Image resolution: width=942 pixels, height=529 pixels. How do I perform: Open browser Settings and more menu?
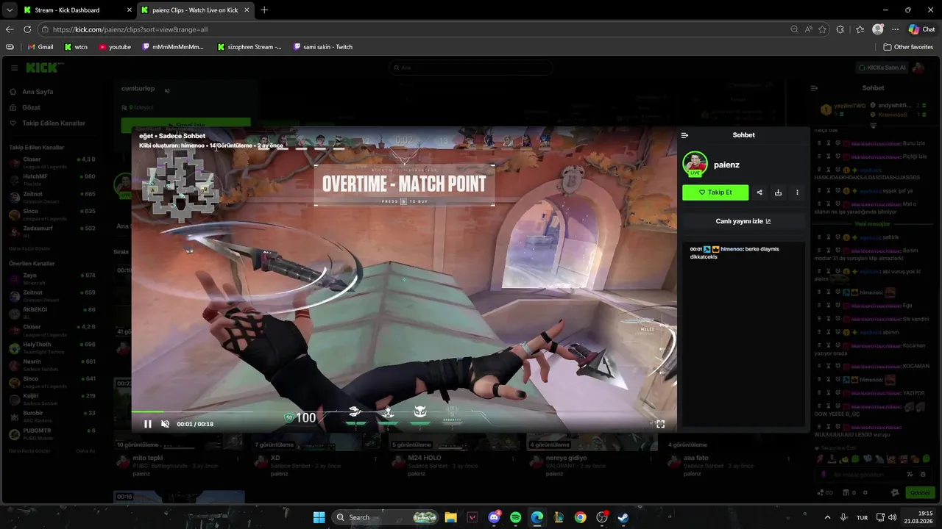pyautogui.click(x=895, y=29)
